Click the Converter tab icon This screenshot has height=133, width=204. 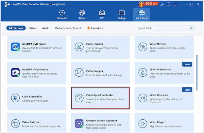[x=62, y=13]
